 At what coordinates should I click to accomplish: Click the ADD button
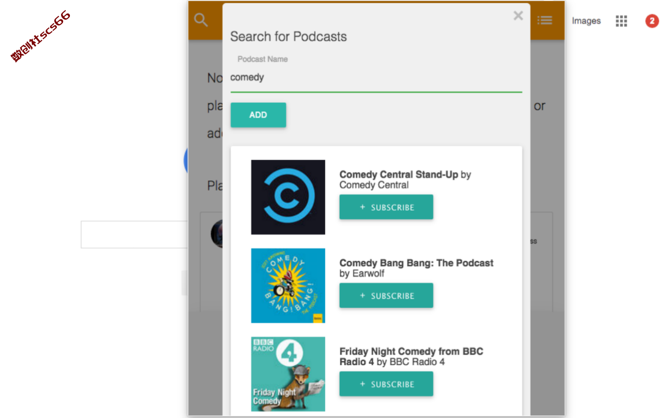(258, 115)
